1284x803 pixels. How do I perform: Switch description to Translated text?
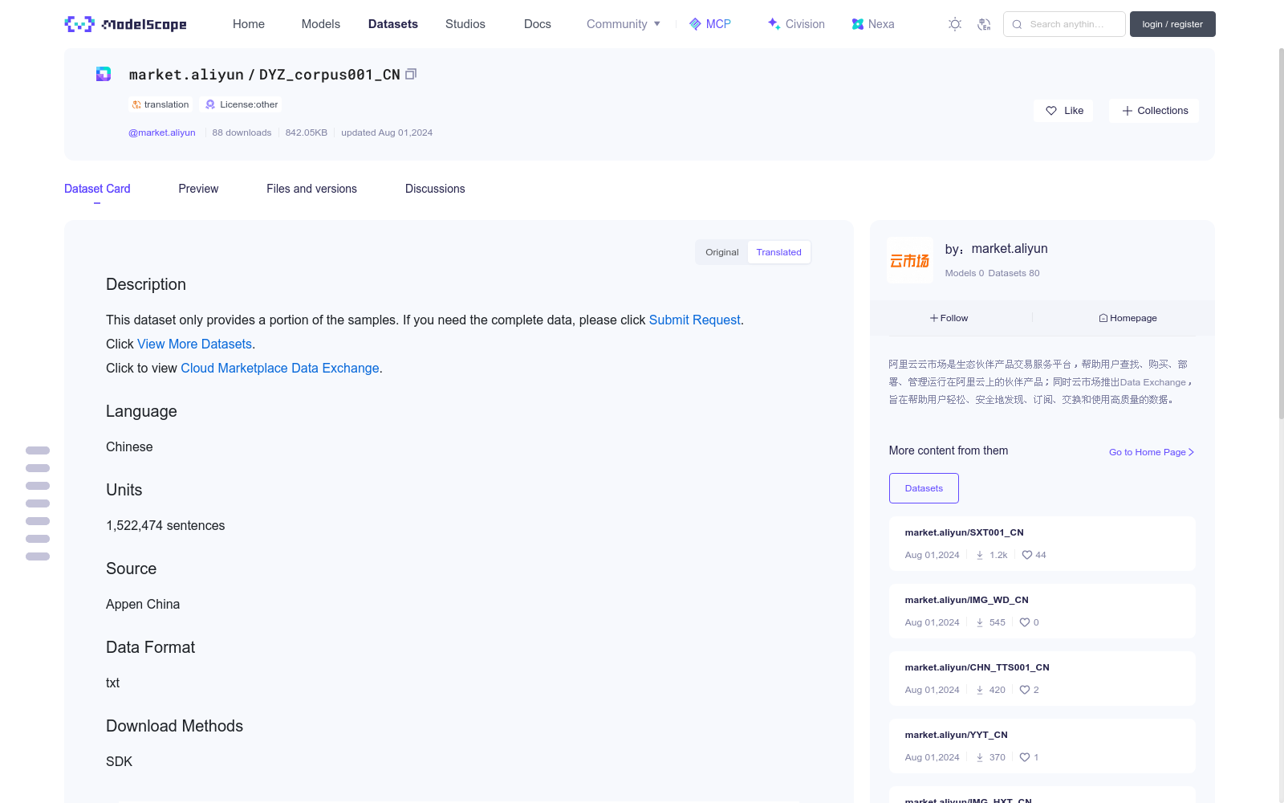(x=778, y=252)
